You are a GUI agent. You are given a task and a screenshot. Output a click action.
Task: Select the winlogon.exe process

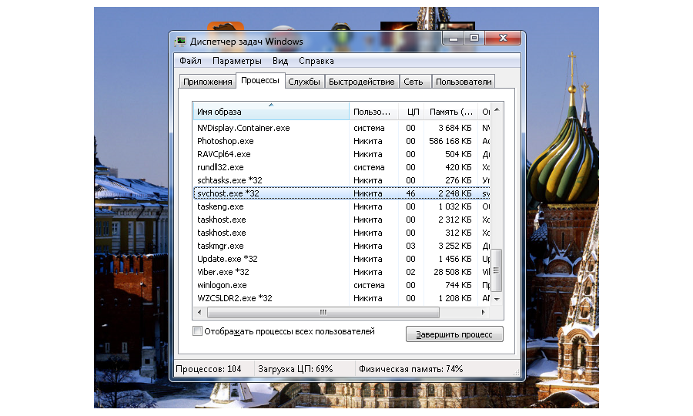click(342, 285)
